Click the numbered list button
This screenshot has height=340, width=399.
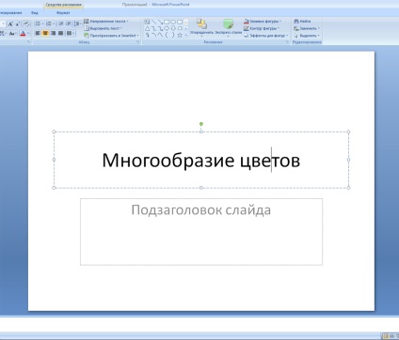(x=50, y=23)
